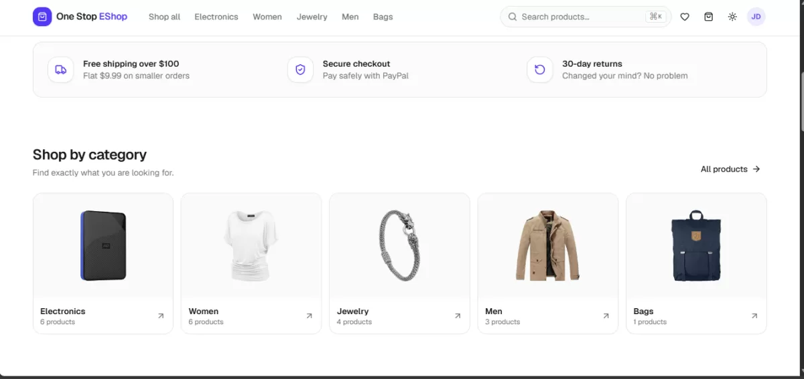Click the arrow icon on Women card

click(309, 316)
